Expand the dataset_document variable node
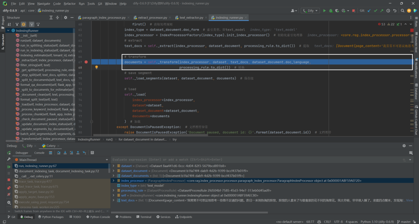419x224 pixels. (113, 171)
